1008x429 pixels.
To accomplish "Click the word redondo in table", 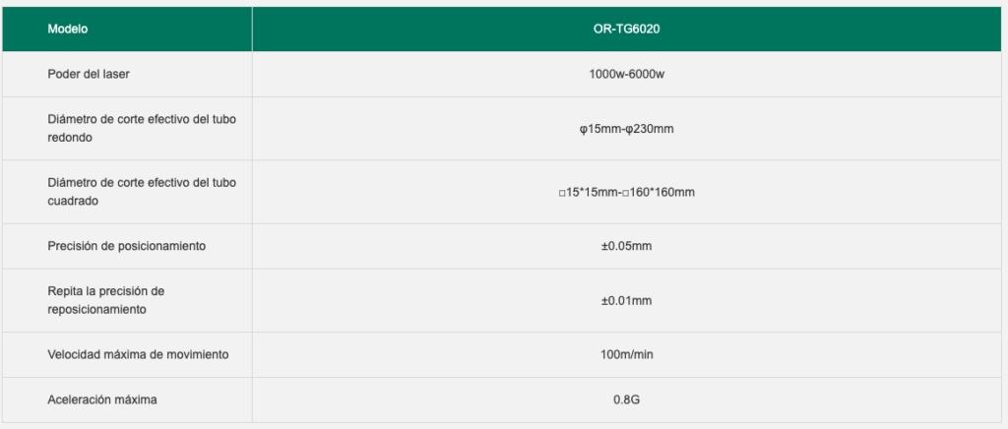I will [x=69, y=138].
